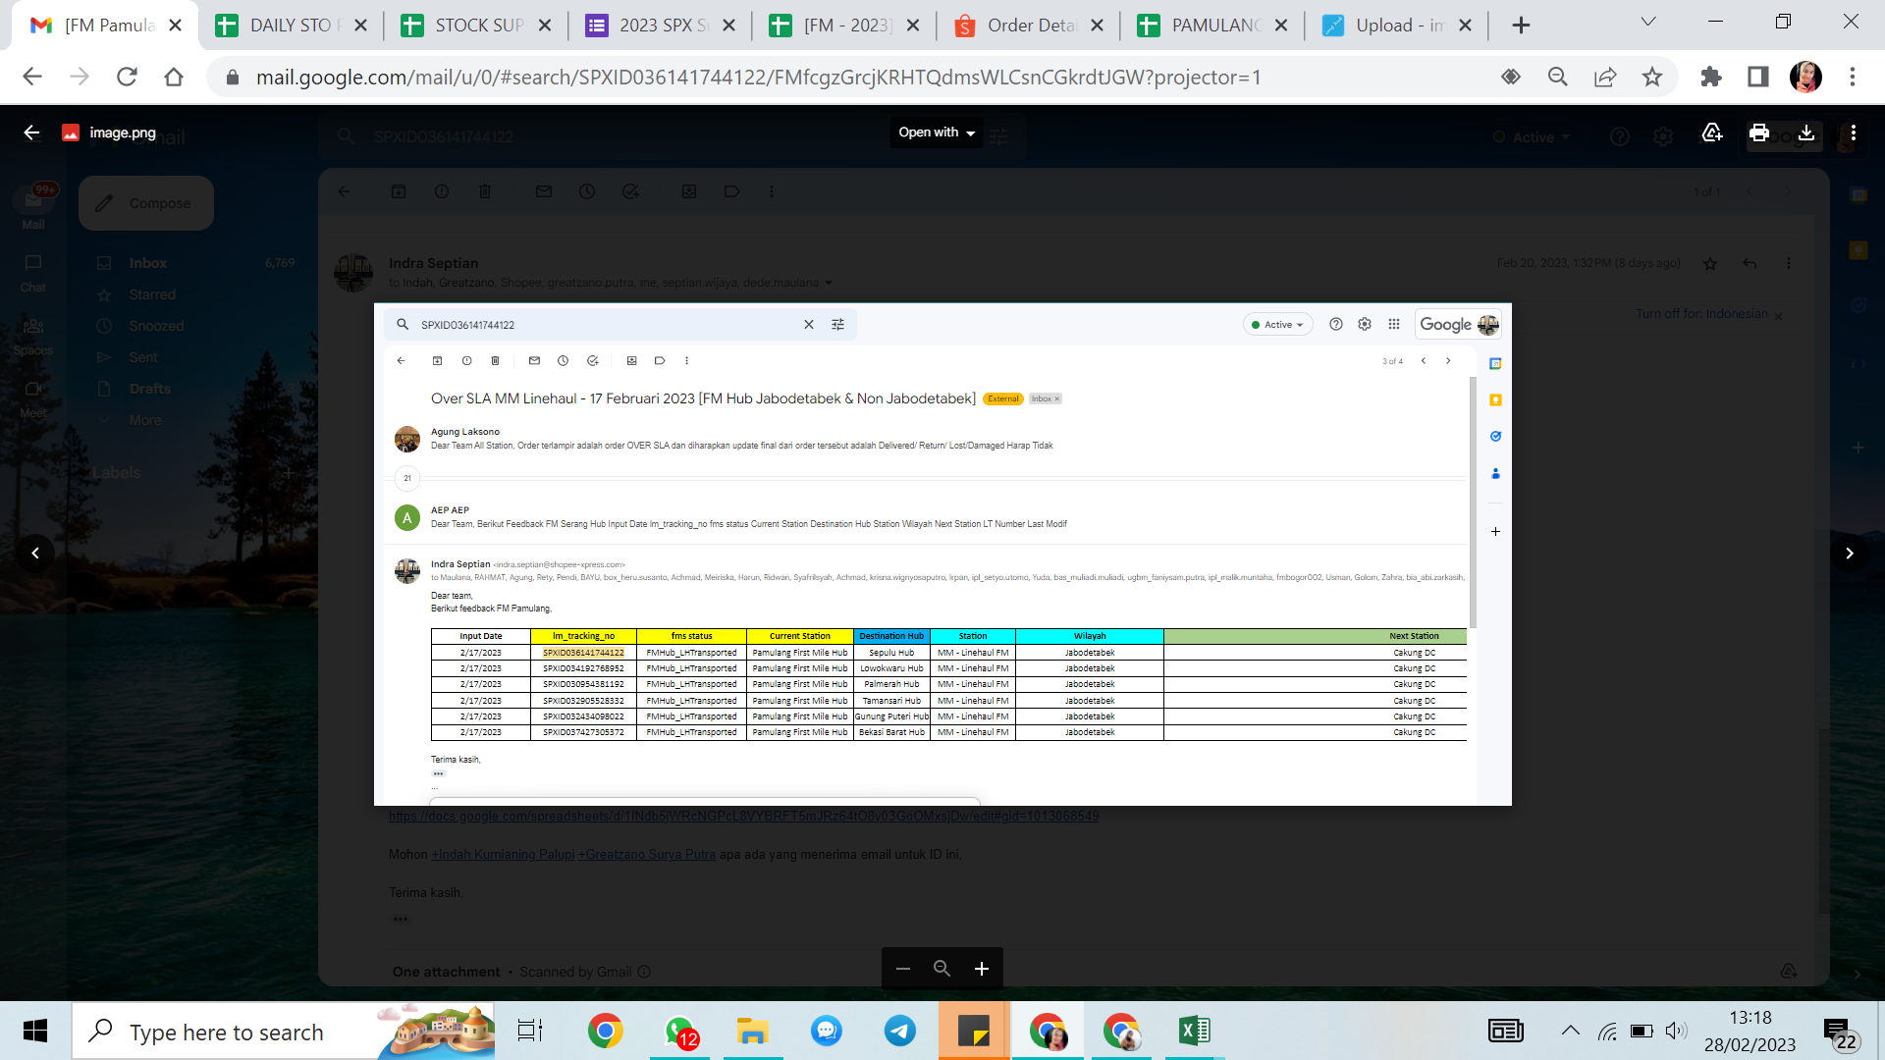Open the 'Open with' dropdown
The image size is (1885, 1060).
tap(937, 132)
